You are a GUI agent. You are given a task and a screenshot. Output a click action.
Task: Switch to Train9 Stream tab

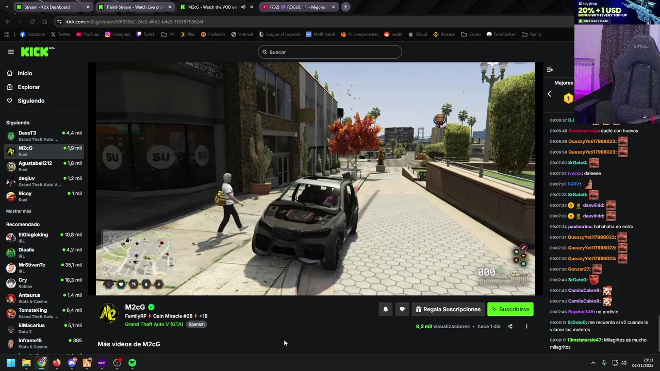coord(135,7)
